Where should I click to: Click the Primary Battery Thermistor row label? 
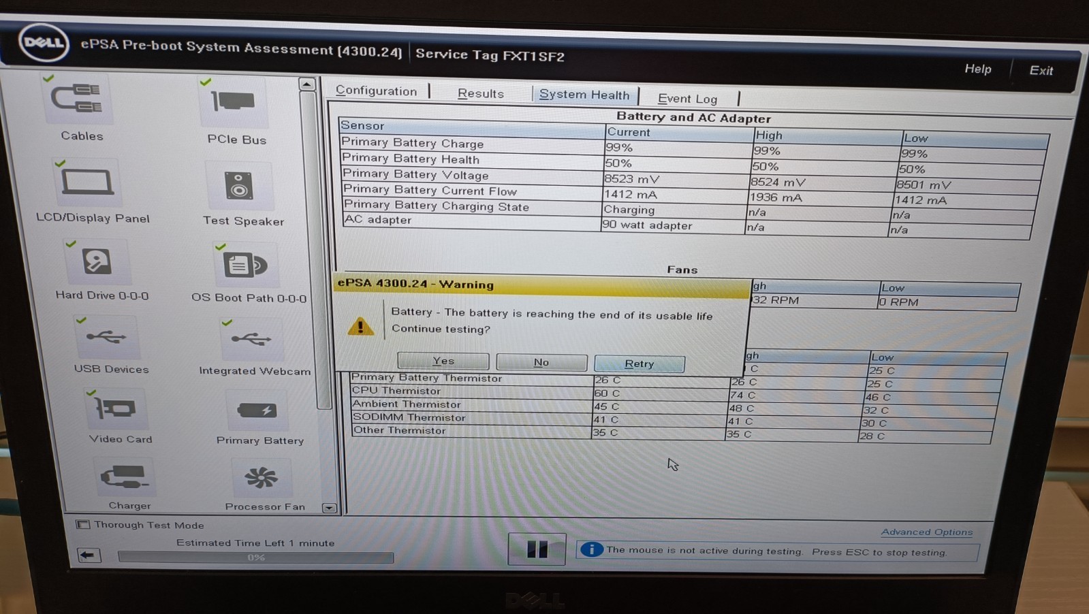coord(427,378)
